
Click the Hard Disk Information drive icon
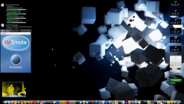[x=3, y=5]
